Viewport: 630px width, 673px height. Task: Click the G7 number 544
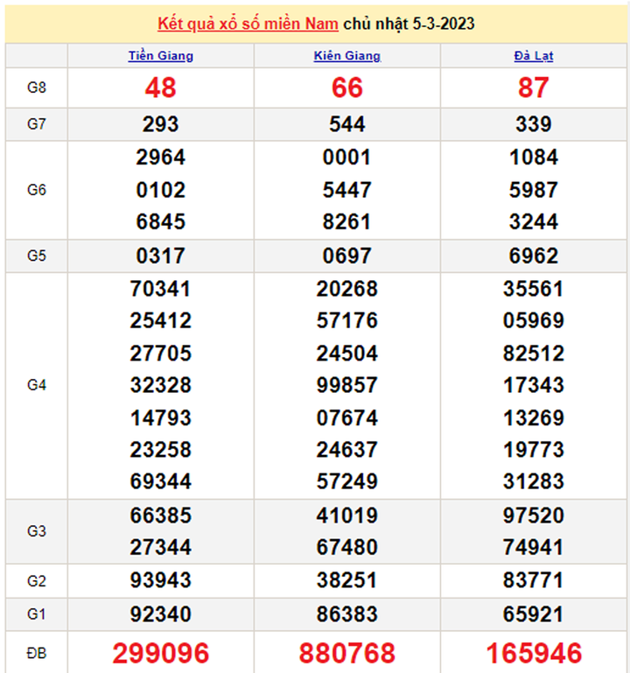point(347,124)
